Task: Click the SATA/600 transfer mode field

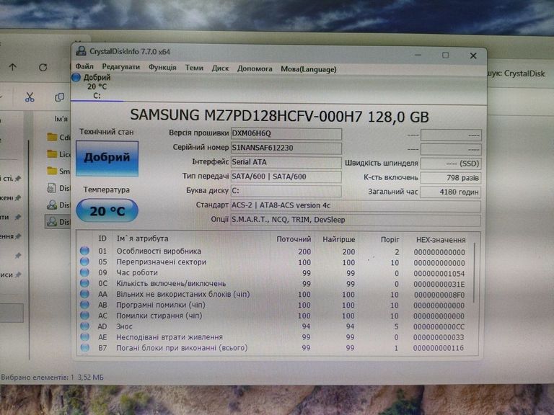Action: tap(286, 177)
